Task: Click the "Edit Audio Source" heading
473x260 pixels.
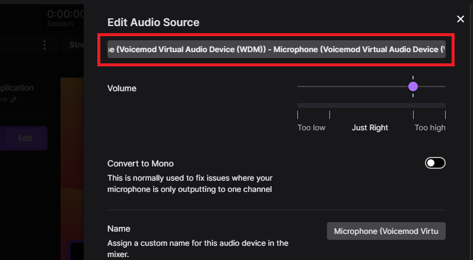Action: tap(153, 23)
